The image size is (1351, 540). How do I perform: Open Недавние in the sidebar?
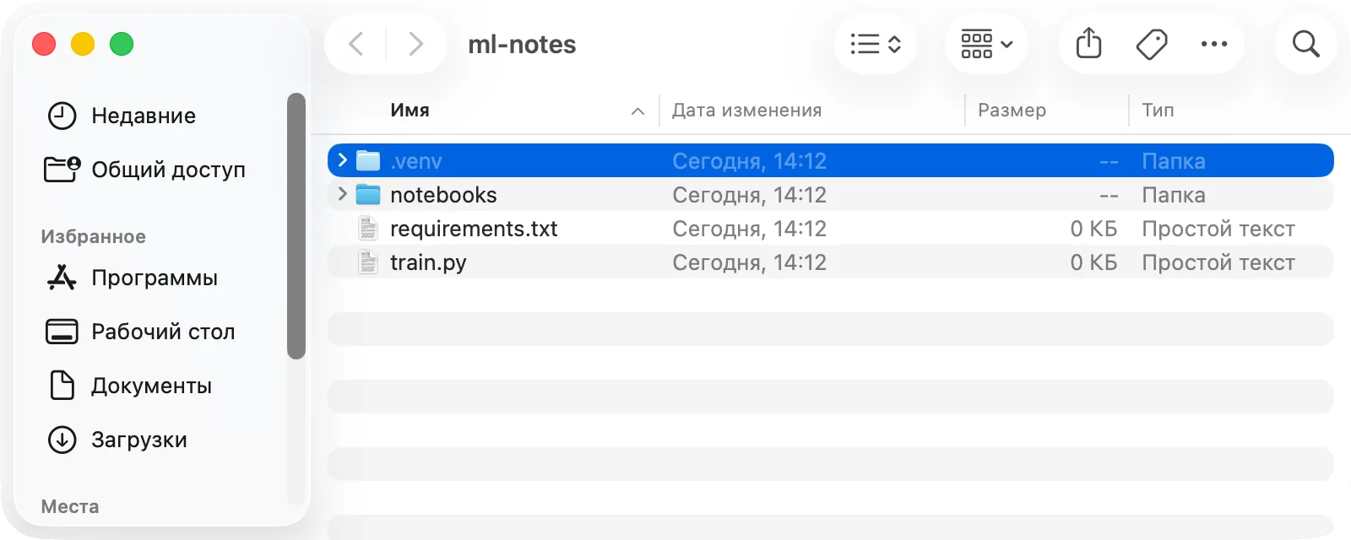(x=144, y=116)
